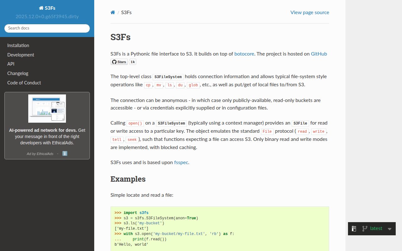Click the S3FileSystem code term in second paragraph
The height and width of the screenshot is (251, 402).
[168, 77]
